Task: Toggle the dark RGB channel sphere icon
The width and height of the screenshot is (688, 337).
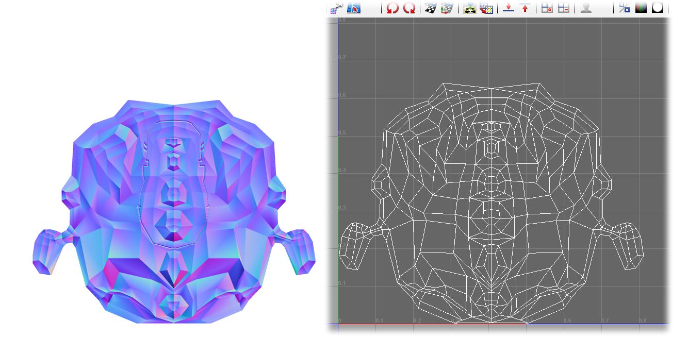Action: 641,8
